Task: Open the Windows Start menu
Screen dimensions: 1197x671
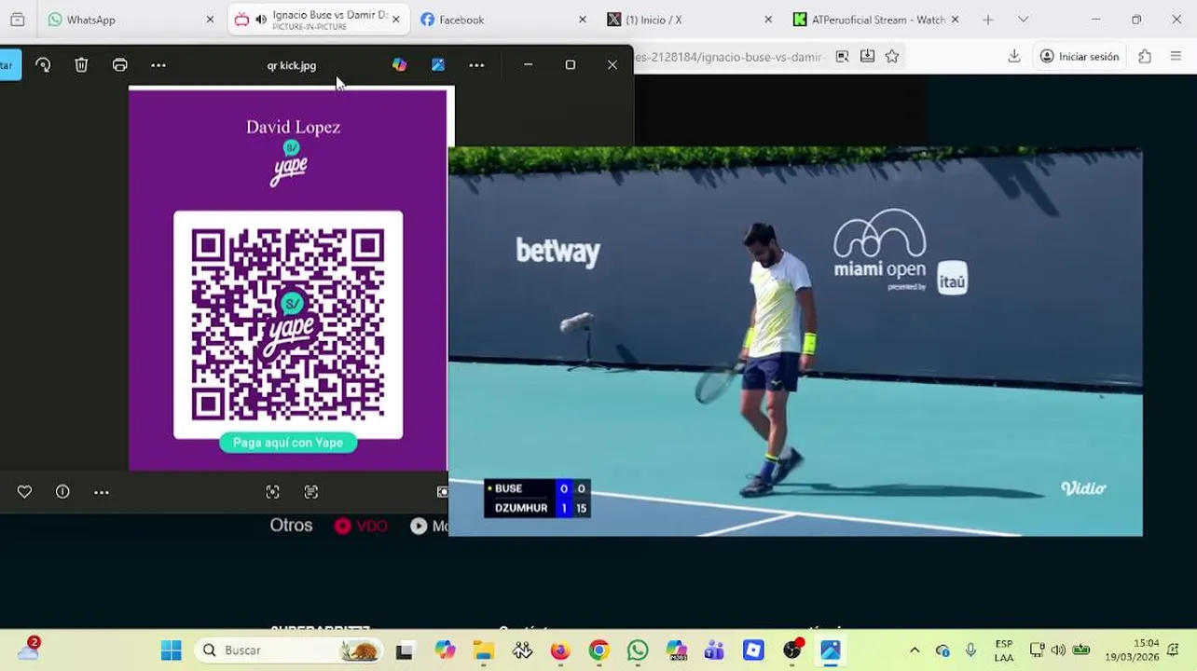Action: pyautogui.click(x=171, y=650)
